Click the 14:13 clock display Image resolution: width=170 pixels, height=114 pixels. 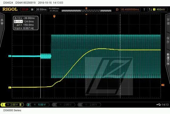[165, 105]
